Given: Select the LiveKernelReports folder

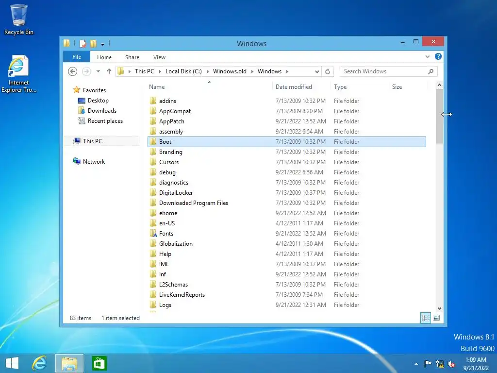Looking at the screenshot, I should tap(182, 295).
